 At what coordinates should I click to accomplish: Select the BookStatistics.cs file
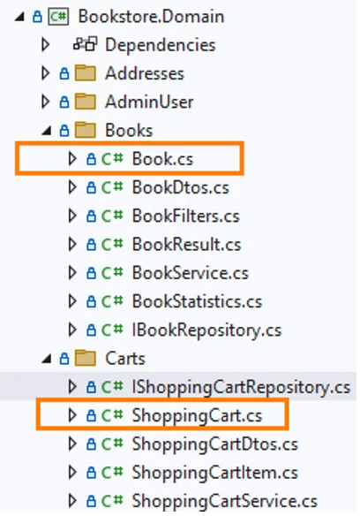[x=197, y=301]
